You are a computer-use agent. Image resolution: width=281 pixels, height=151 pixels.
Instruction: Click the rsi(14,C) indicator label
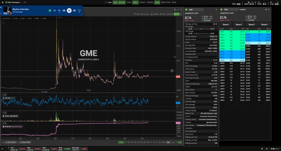pos(9,98)
